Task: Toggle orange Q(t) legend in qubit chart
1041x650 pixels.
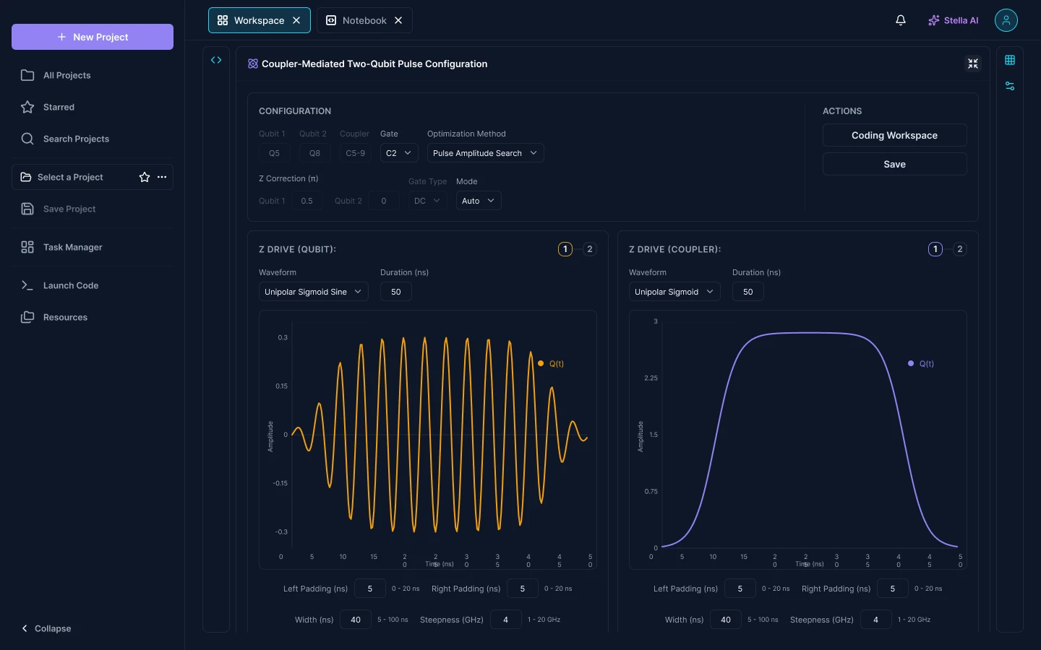Action: tap(551, 363)
